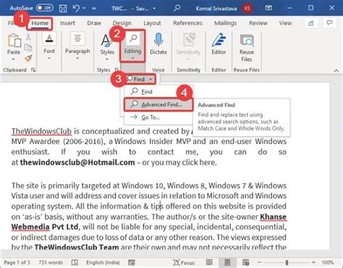The width and height of the screenshot is (343, 268).
Task: Click the Paste clipboard icon
Action: [14, 40]
